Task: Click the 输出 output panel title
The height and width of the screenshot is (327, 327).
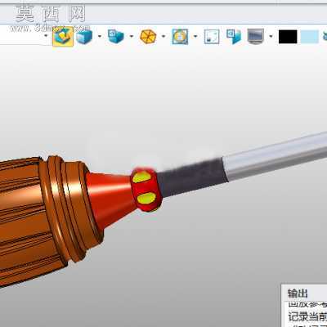Action: (298, 293)
